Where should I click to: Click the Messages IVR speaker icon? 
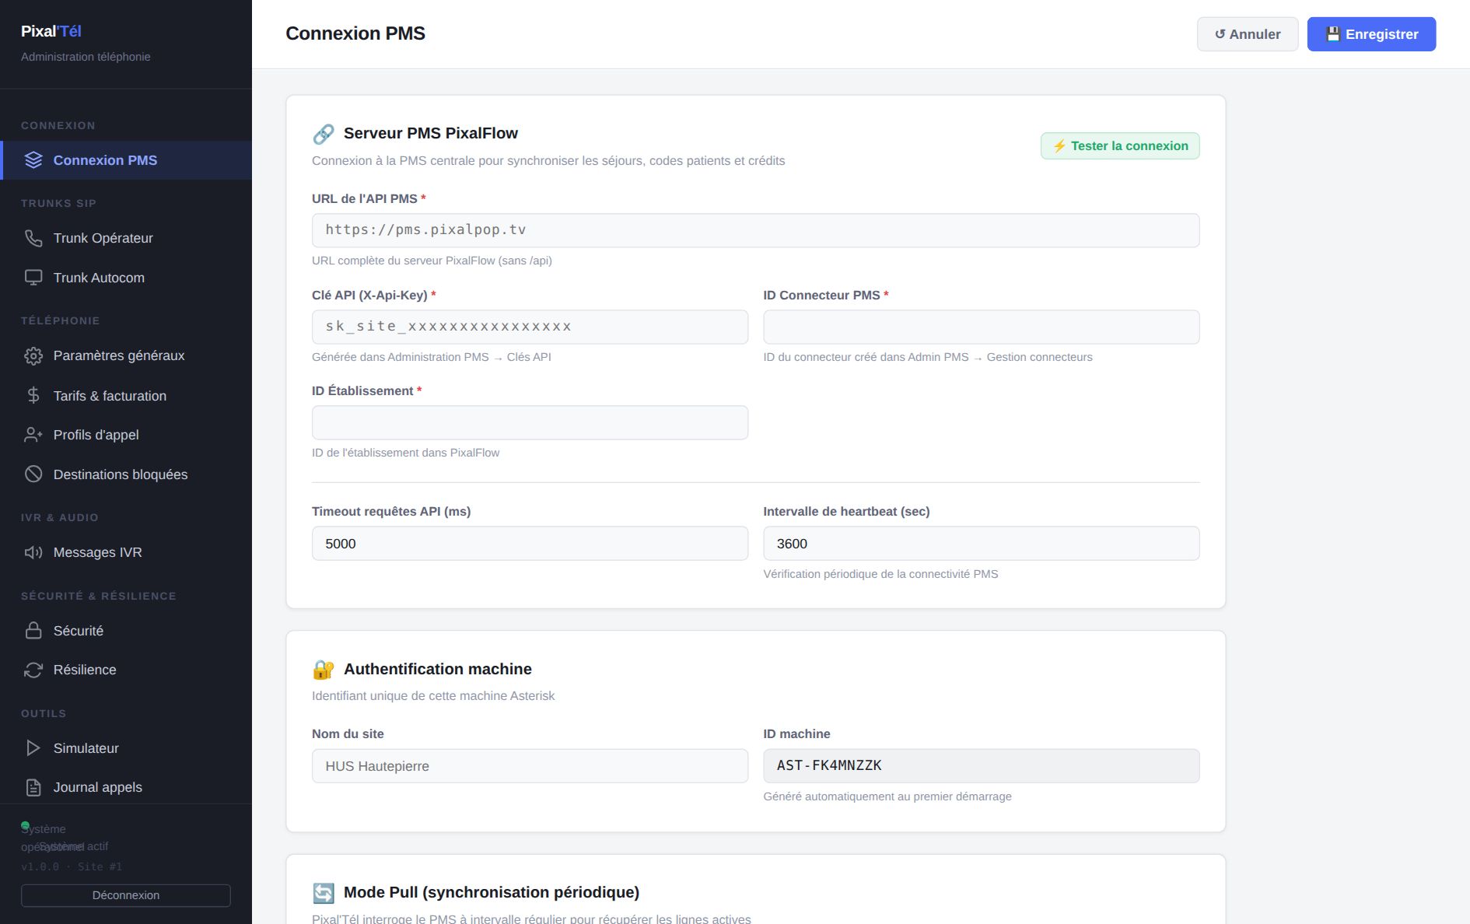pyautogui.click(x=33, y=552)
